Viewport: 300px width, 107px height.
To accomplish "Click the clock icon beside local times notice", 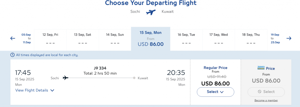I will [12, 55].
